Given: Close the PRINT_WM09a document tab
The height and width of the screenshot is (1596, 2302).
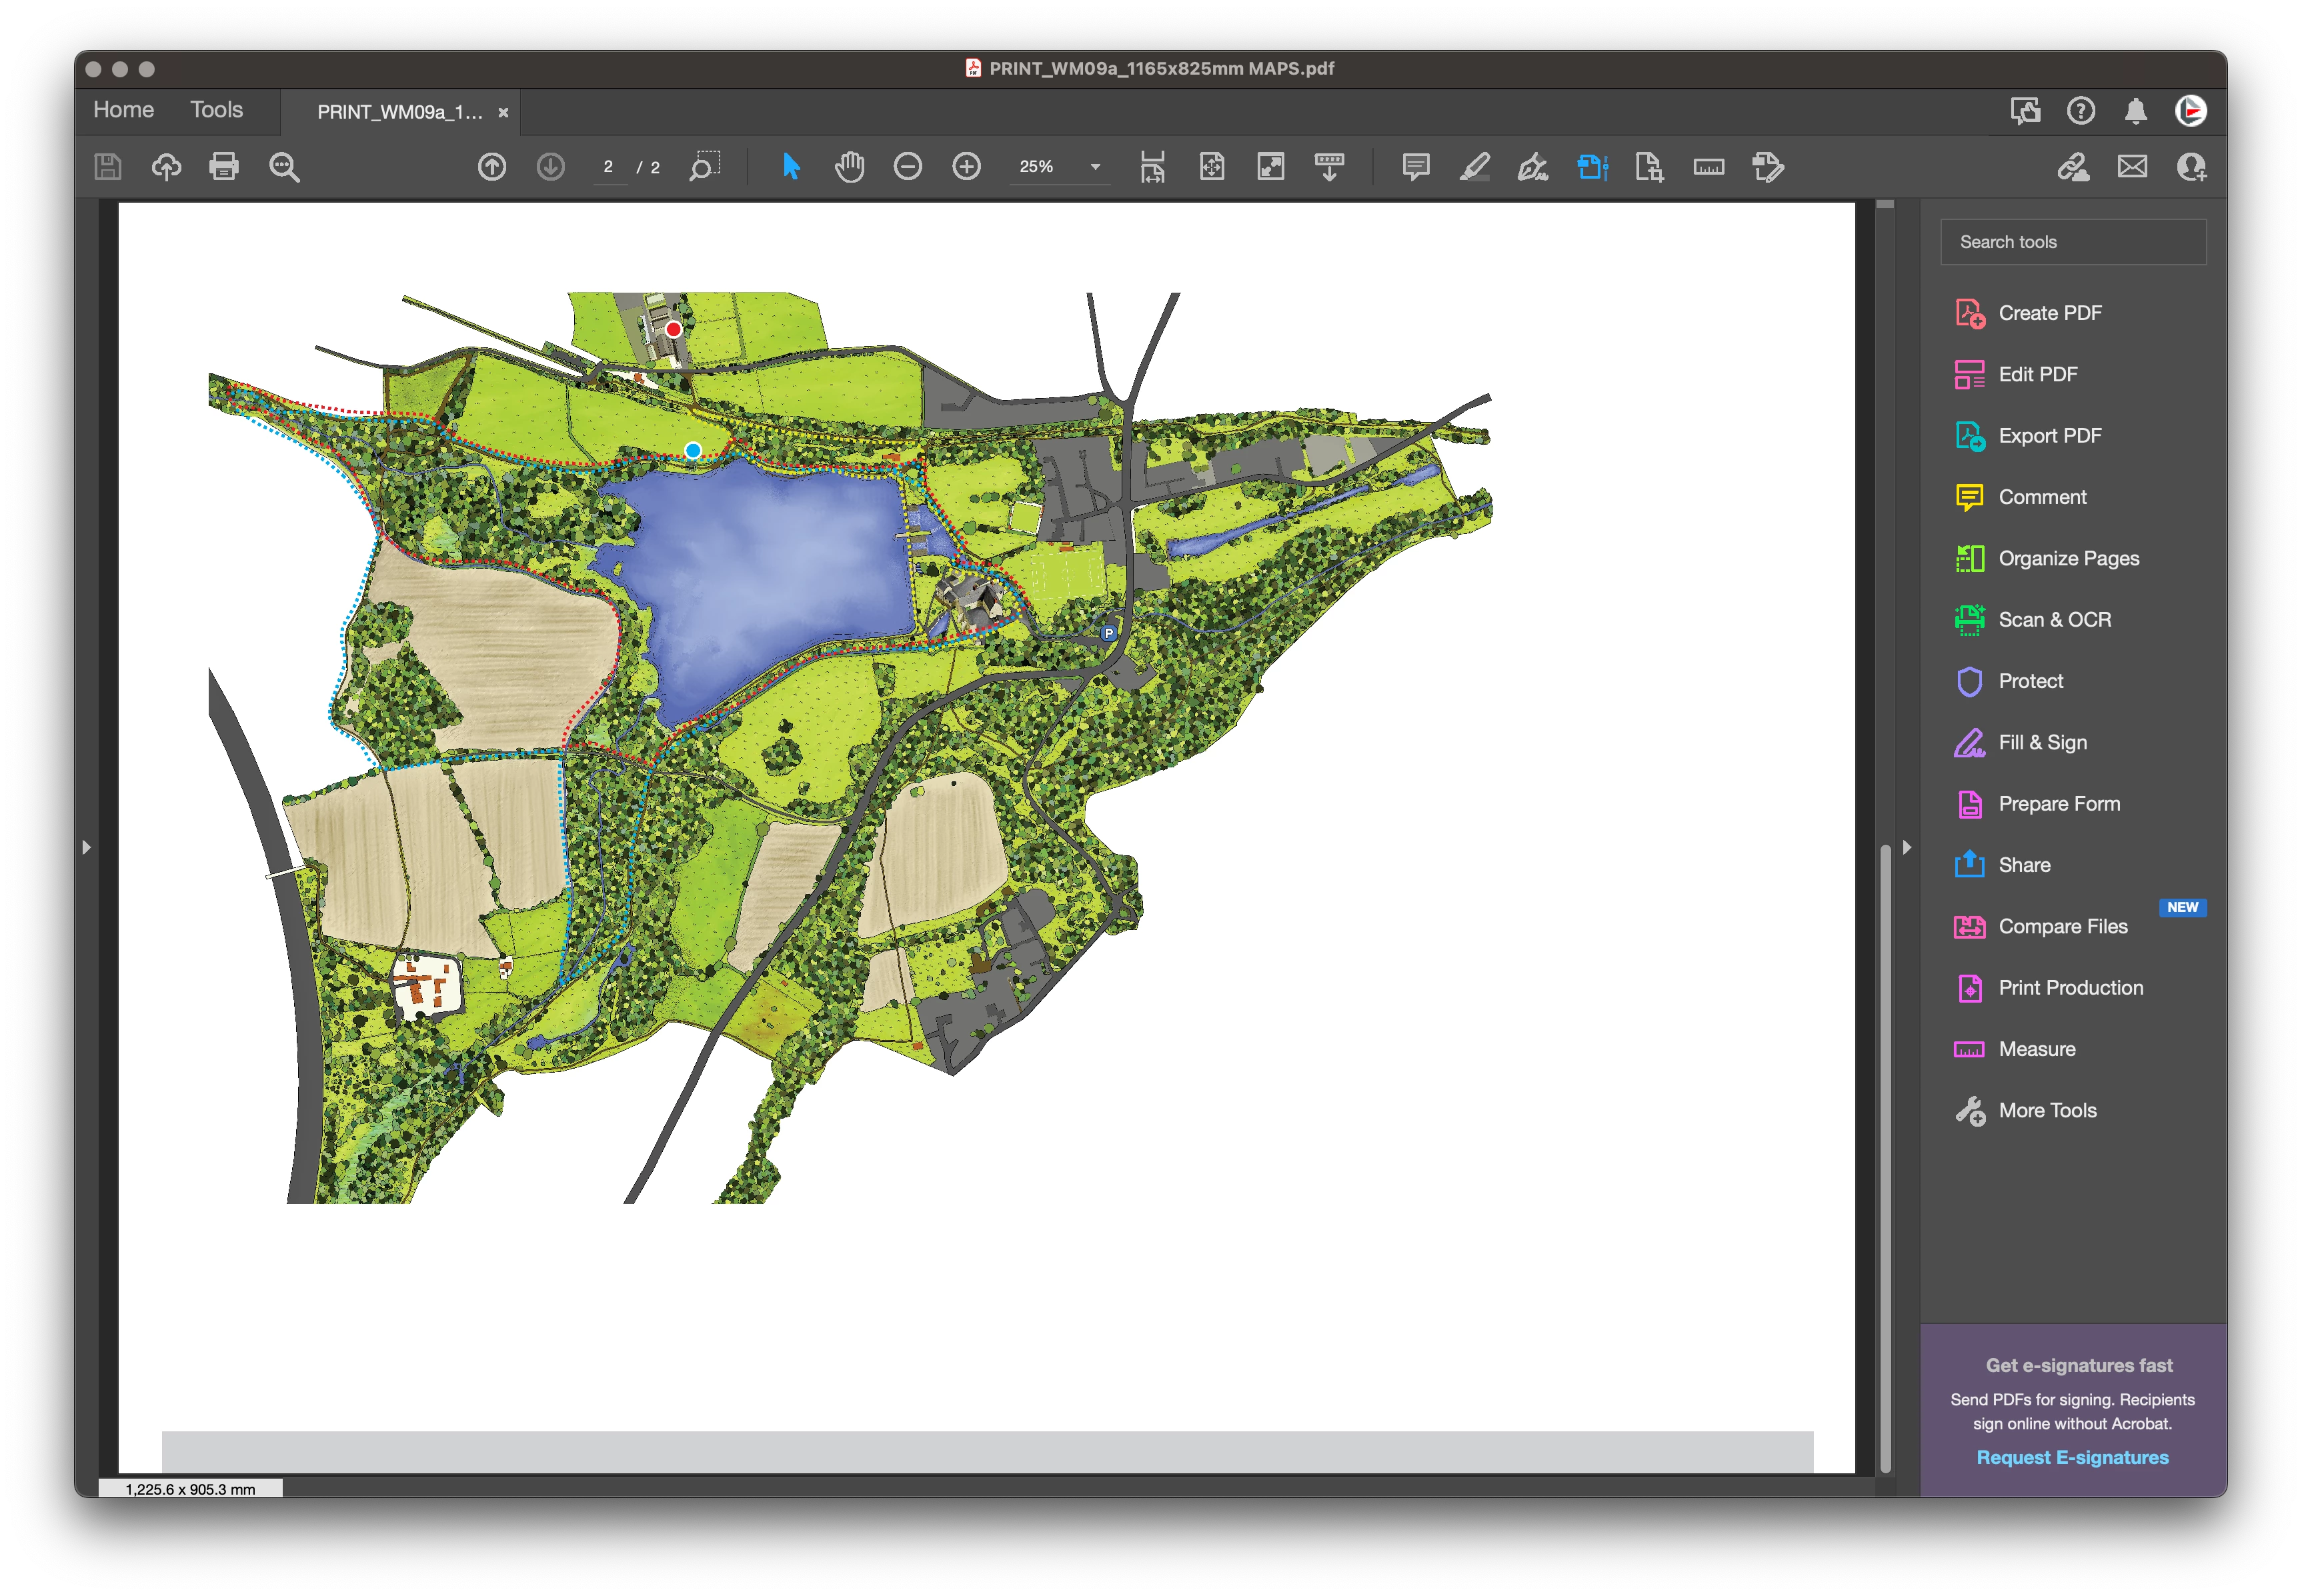Looking at the screenshot, I should [x=503, y=113].
